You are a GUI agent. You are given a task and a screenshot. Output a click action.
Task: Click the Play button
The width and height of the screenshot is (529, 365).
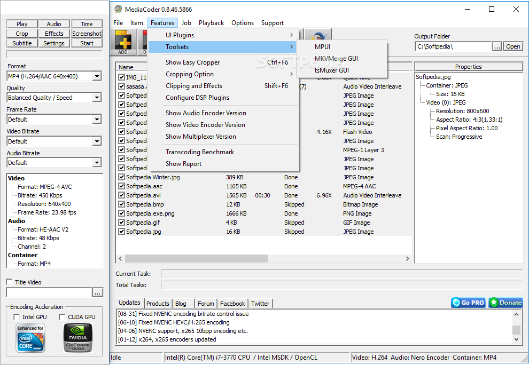pos(22,24)
